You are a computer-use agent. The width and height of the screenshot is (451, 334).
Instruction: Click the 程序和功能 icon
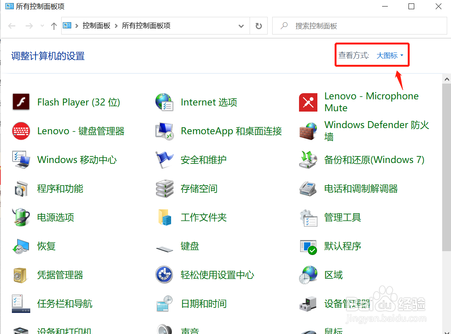(x=21, y=188)
